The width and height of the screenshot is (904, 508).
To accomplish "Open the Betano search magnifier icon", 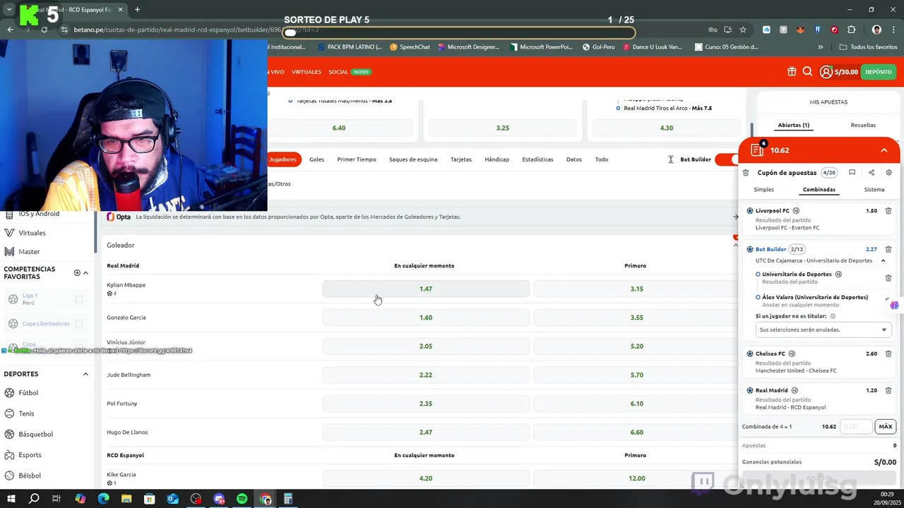I will 807,71.
